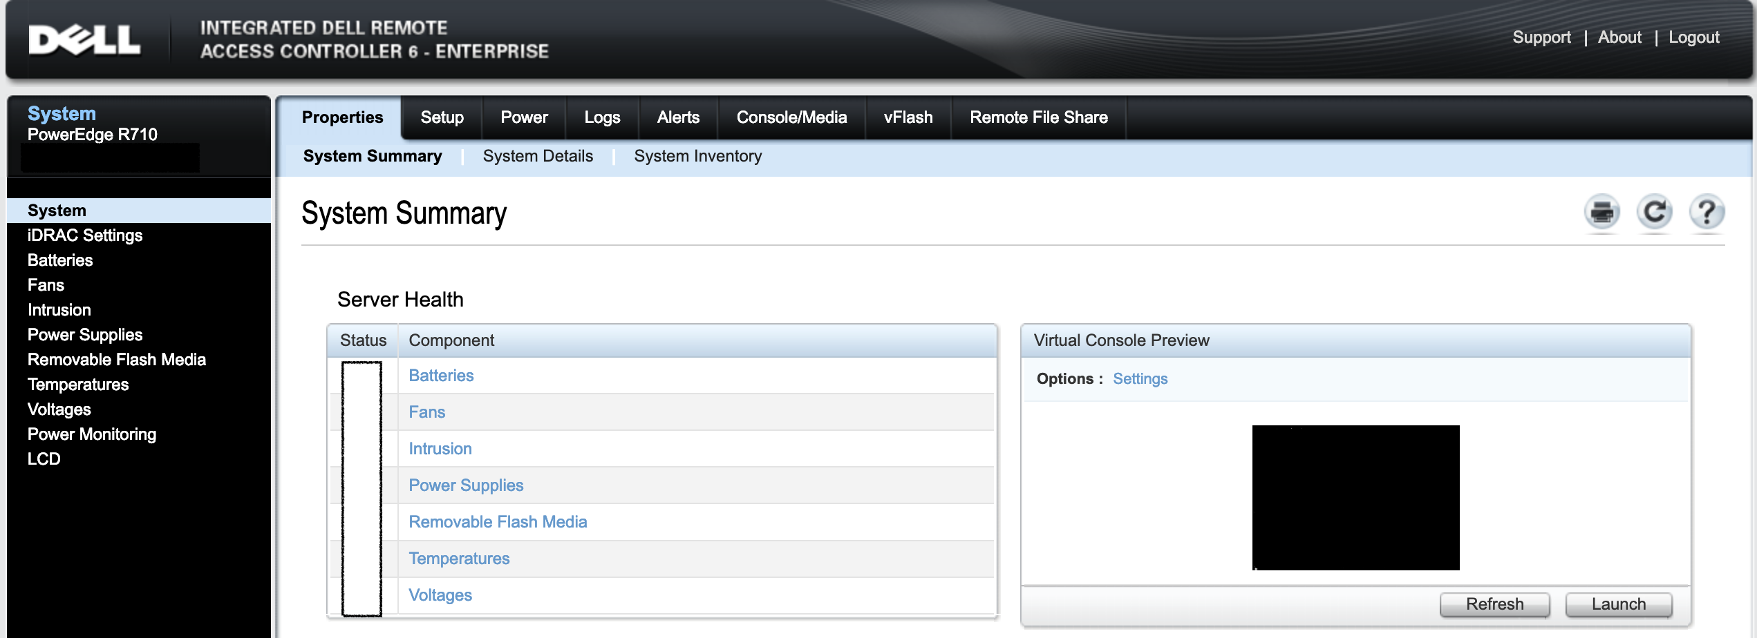Switch to the Setup tab

click(x=442, y=117)
